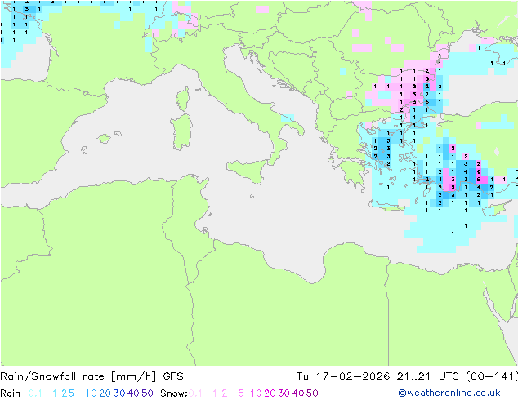This screenshot has width=518, height=400.
Task: Pick the Snow legend 30 color value
Action: [284, 393]
